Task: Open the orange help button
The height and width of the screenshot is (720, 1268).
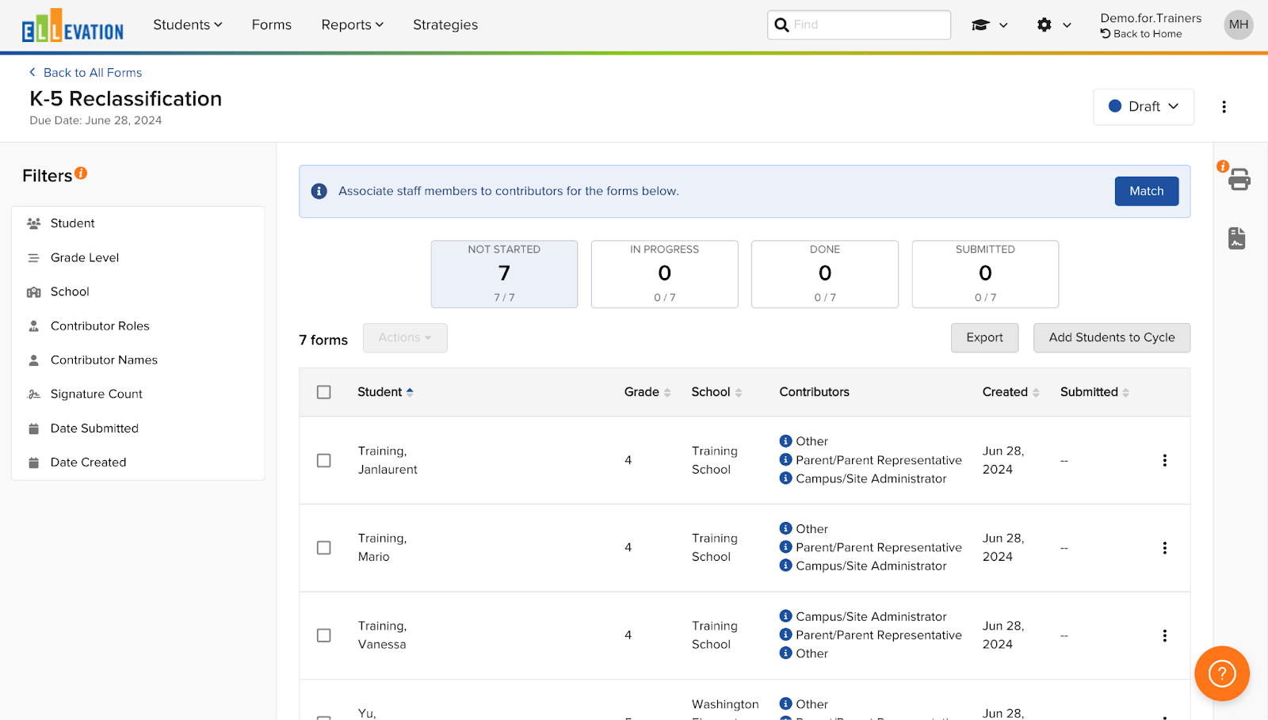Action: point(1222,673)
